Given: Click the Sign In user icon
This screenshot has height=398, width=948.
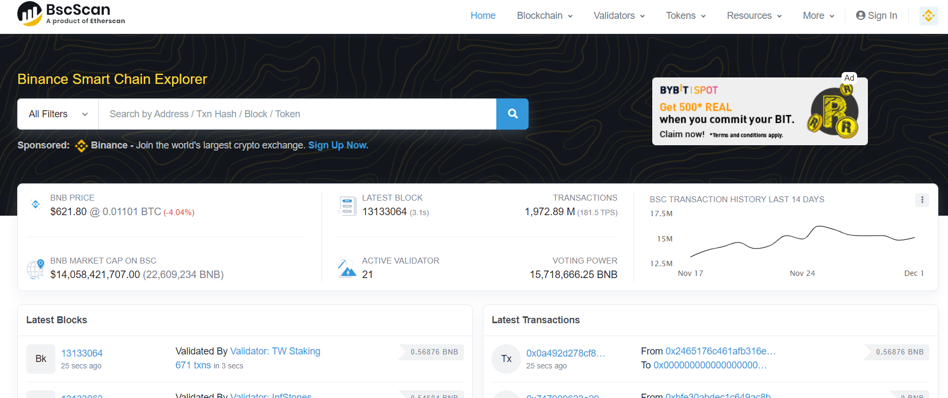Looking at the screenshot, I should 860,16.
